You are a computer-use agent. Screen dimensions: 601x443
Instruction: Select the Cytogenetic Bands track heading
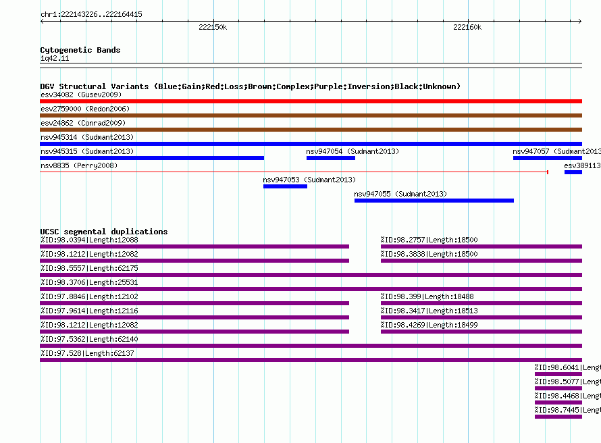click(80, 50)
